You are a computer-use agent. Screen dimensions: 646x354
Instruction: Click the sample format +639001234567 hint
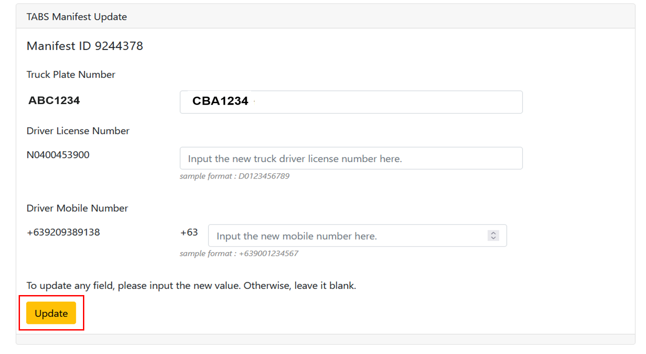239,254
